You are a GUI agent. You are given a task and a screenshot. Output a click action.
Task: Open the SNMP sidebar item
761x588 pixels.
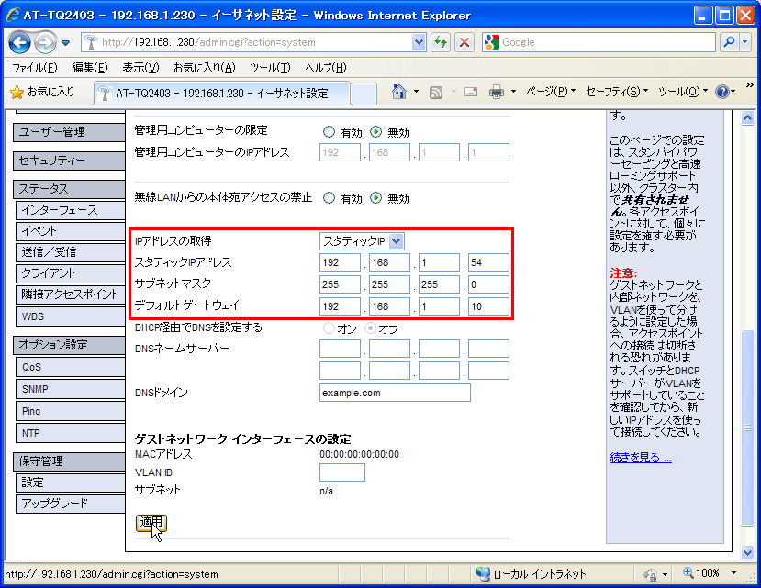click(x=71, y=389)
